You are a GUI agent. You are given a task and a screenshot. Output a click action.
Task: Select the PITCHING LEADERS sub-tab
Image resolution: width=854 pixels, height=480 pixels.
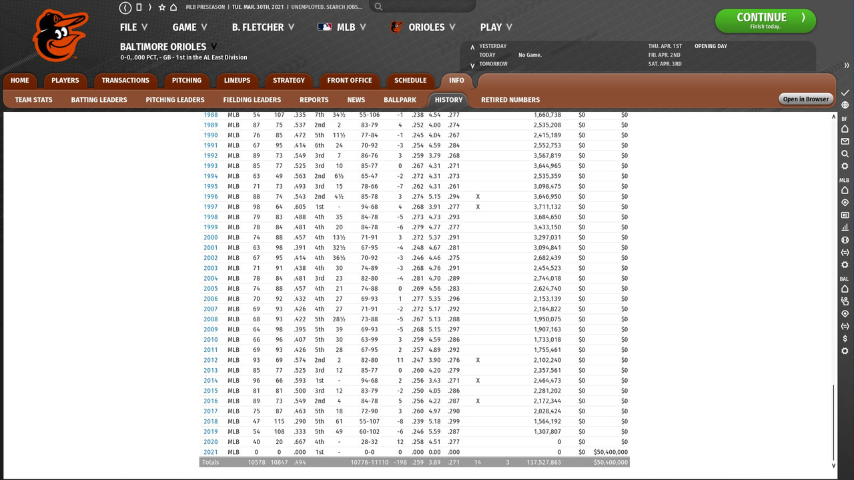click(175, 100)
